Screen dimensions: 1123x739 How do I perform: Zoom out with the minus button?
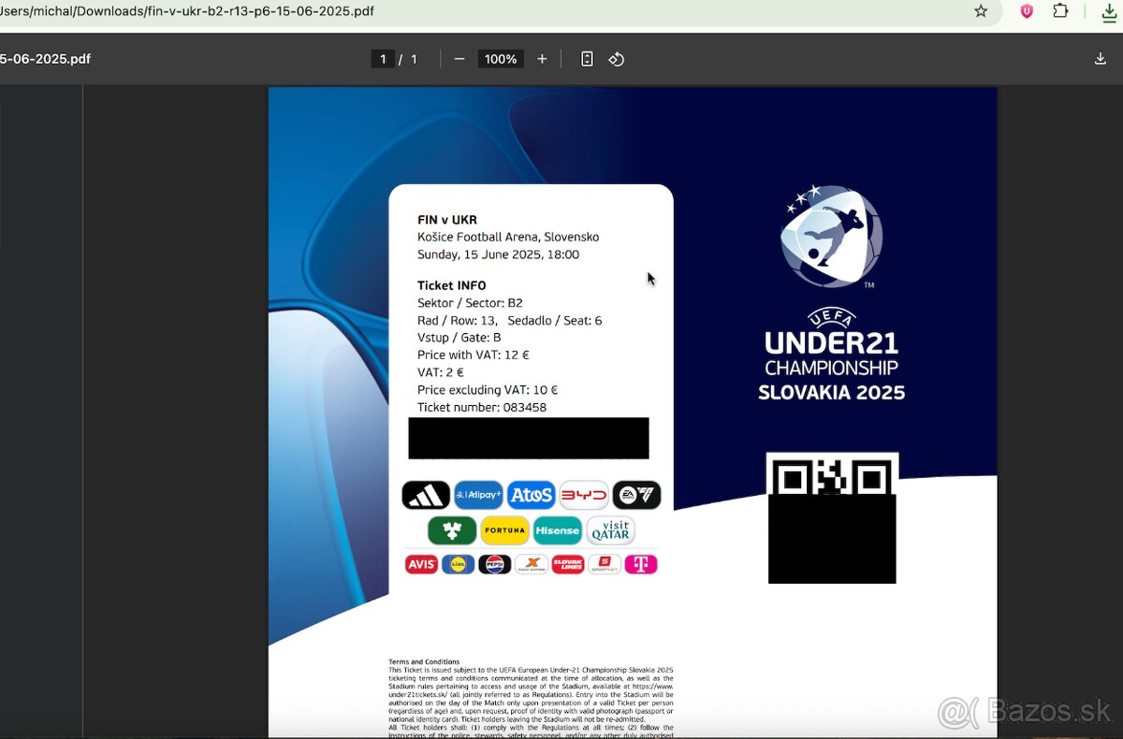pyautogui.click(x=459, y=59)
